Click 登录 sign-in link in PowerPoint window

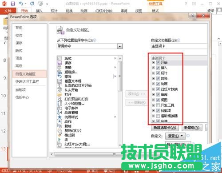[x=211, y=11]
